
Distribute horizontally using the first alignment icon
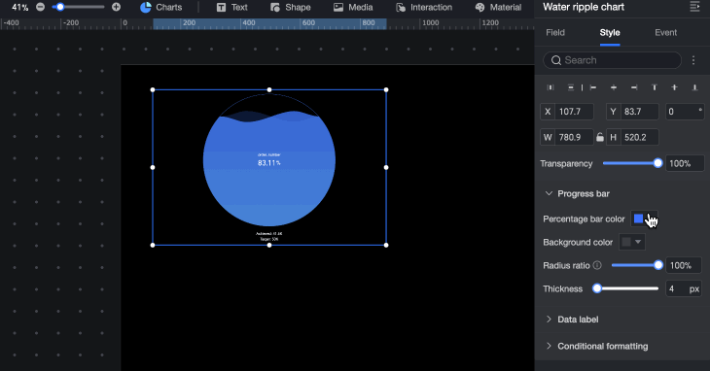click(x=550, y=87)
